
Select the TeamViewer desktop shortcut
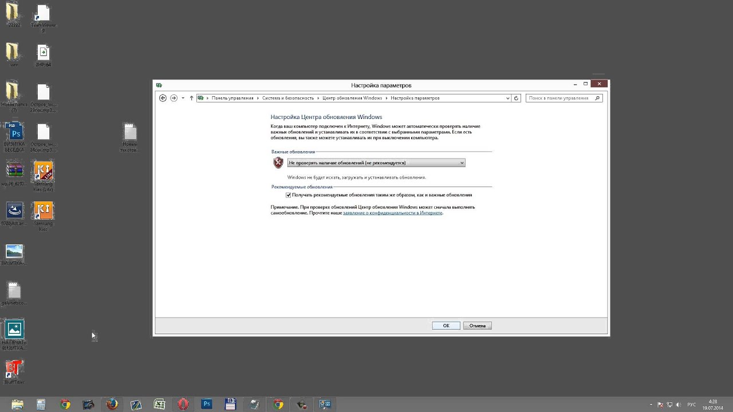[x=43, y=18]
